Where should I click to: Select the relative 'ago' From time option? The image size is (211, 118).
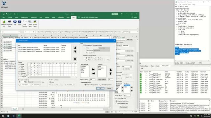point(19,82)
